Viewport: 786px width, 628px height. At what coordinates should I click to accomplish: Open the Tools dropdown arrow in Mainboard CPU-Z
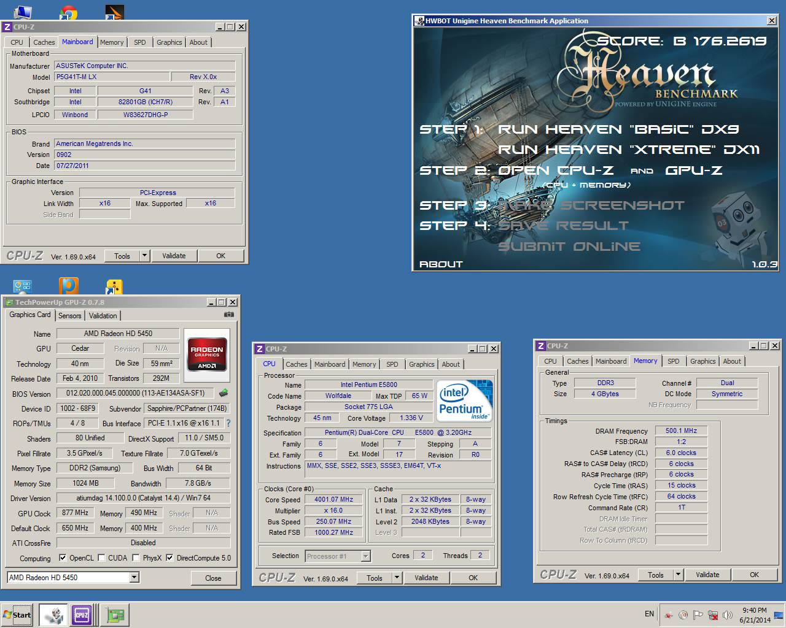pyautogui.click(x=144, y=256)
